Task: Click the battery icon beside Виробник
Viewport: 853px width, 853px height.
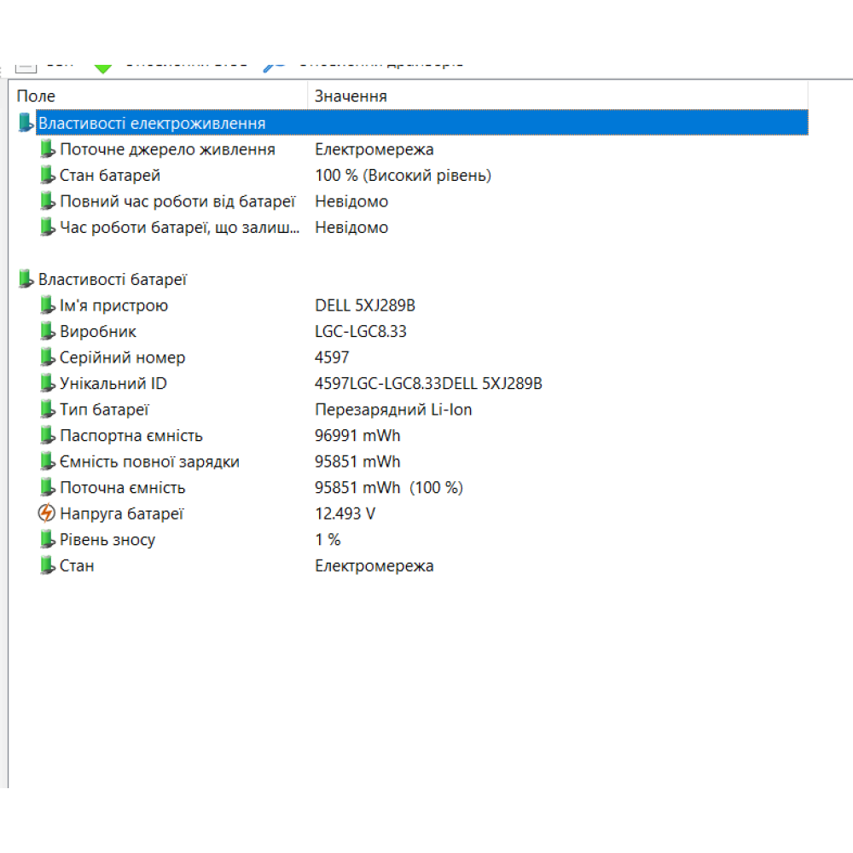Action: click(47, 331)
